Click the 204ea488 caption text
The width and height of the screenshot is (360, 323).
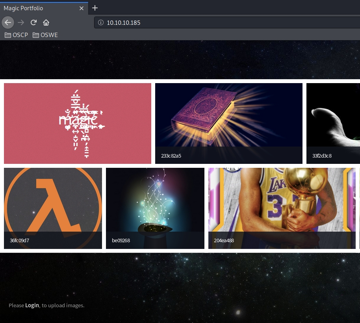(224, 240)
